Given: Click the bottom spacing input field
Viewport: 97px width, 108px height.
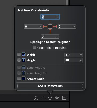Looking at the screenshot, I should click(50, 37).
